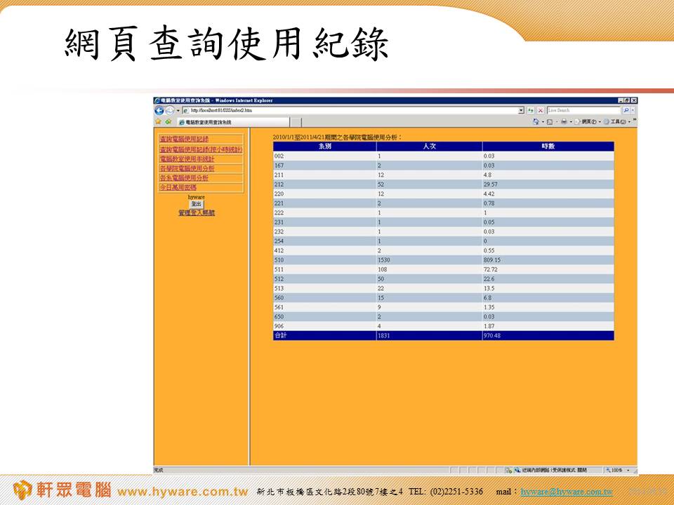This screenshot has height=505, width=674.
Task: Click the Refresh icon beside the address bar
Action: coord(531,111)
